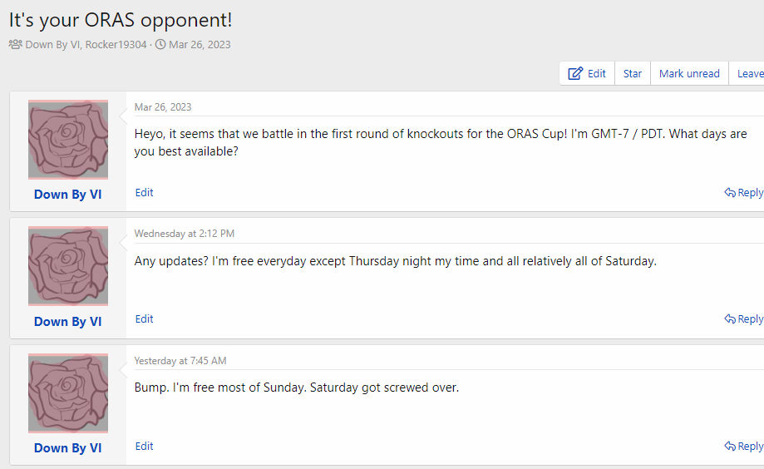Open Down By VI profile under Wednesday message
The image size is (764, 469).
pos(68,322)
